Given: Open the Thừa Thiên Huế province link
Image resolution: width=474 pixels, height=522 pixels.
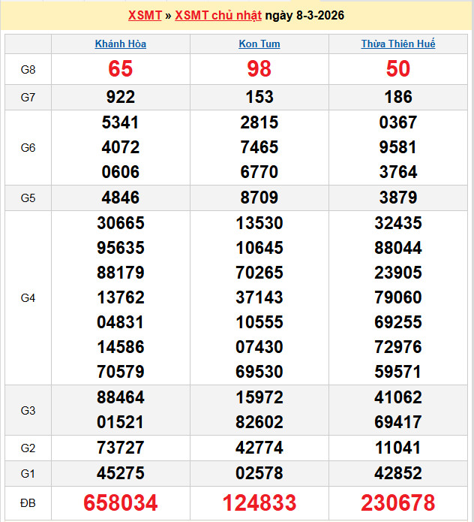Looking at the screenshot, I should coord(397,44).
